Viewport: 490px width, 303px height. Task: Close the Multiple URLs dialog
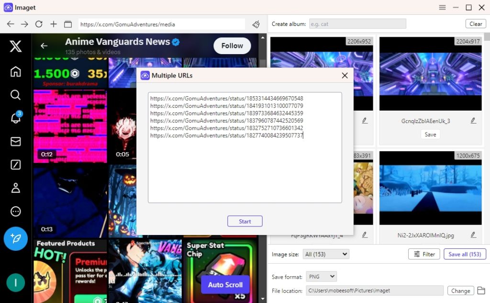(345, 76)
